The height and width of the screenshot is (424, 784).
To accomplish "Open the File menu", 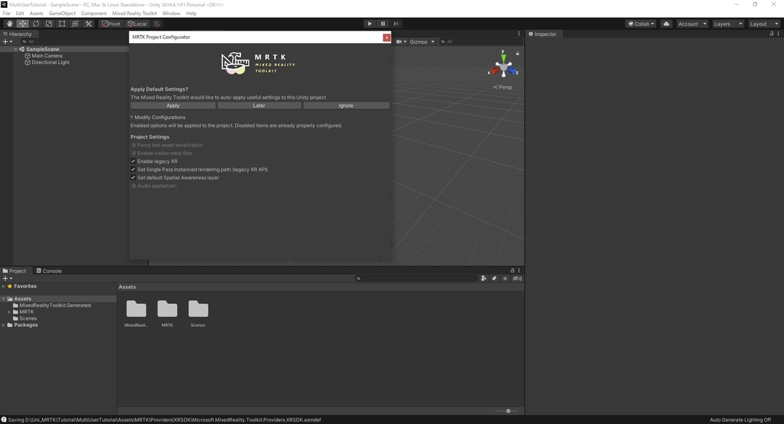I will (x=7, y=13).
